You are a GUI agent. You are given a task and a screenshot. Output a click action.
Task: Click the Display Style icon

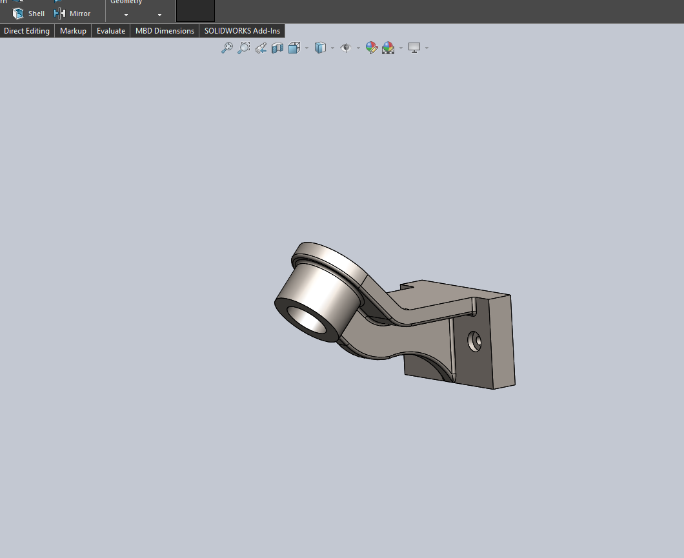320,48
